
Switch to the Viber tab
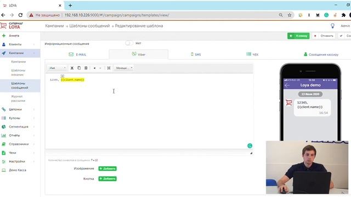pyautogui.click(x=139, y=54)
